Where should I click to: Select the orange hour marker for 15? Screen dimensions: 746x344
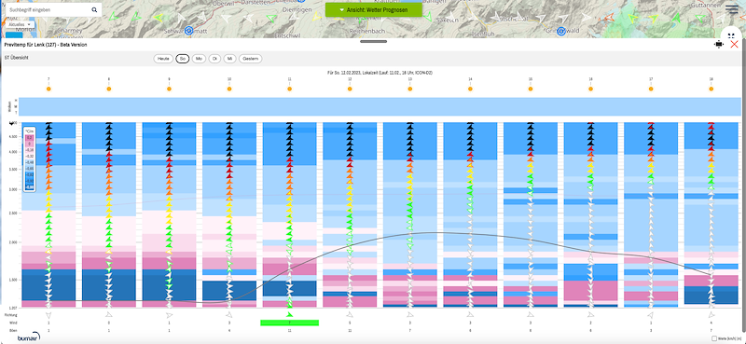531,89
